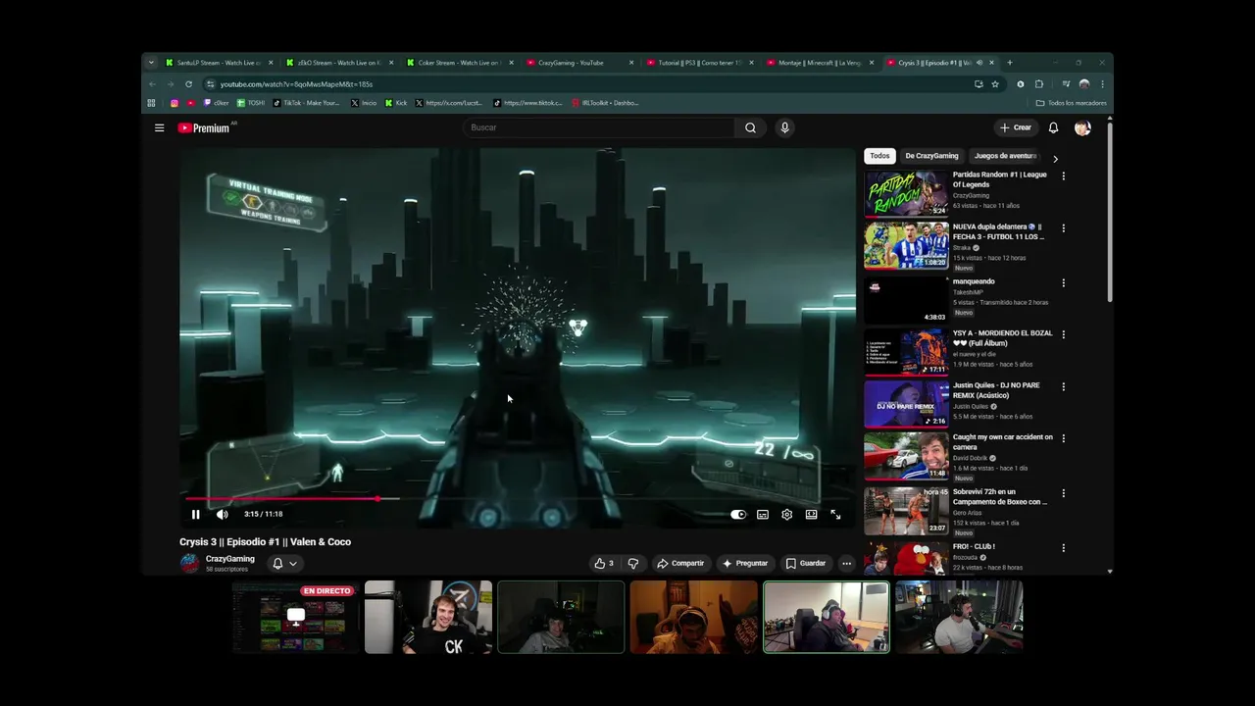Screen dimensions: 1255x706
Task: Select the De CrazyGaming filter chip
Action: coord(931,156)
